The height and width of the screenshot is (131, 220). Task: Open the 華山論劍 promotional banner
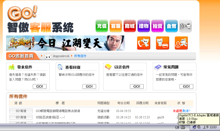coord(66,43)
